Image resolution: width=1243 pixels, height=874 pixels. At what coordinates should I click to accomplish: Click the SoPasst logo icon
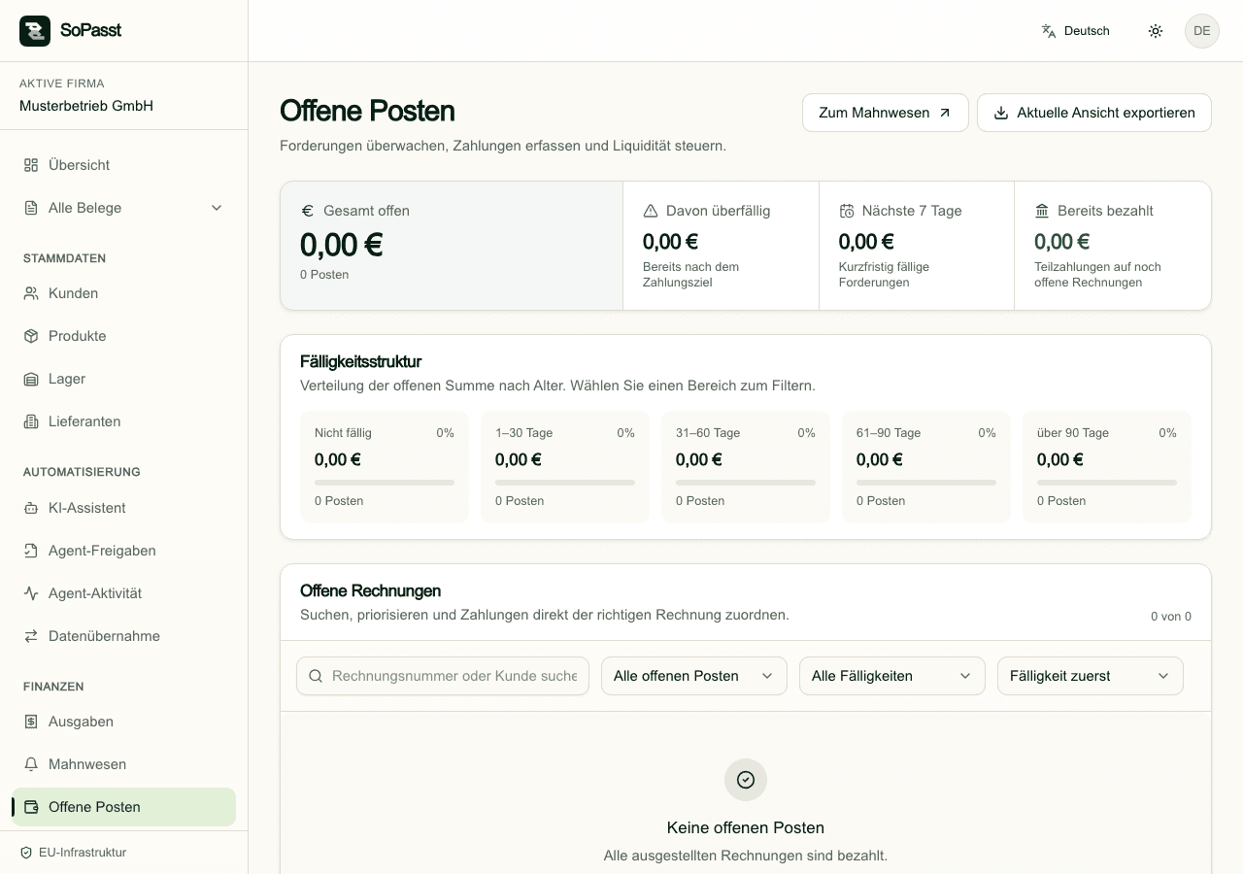point(35,31)
